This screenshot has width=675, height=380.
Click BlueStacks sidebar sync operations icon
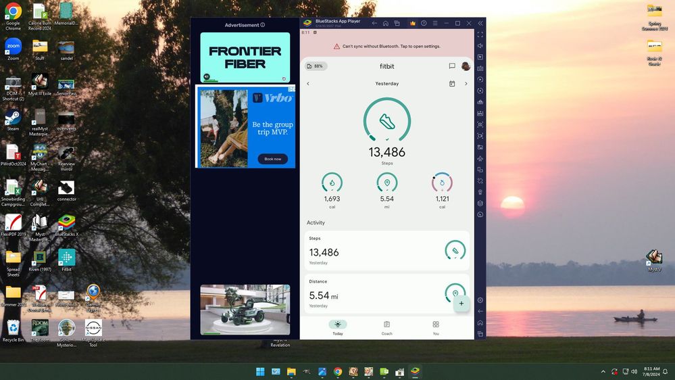pos(480,91)
